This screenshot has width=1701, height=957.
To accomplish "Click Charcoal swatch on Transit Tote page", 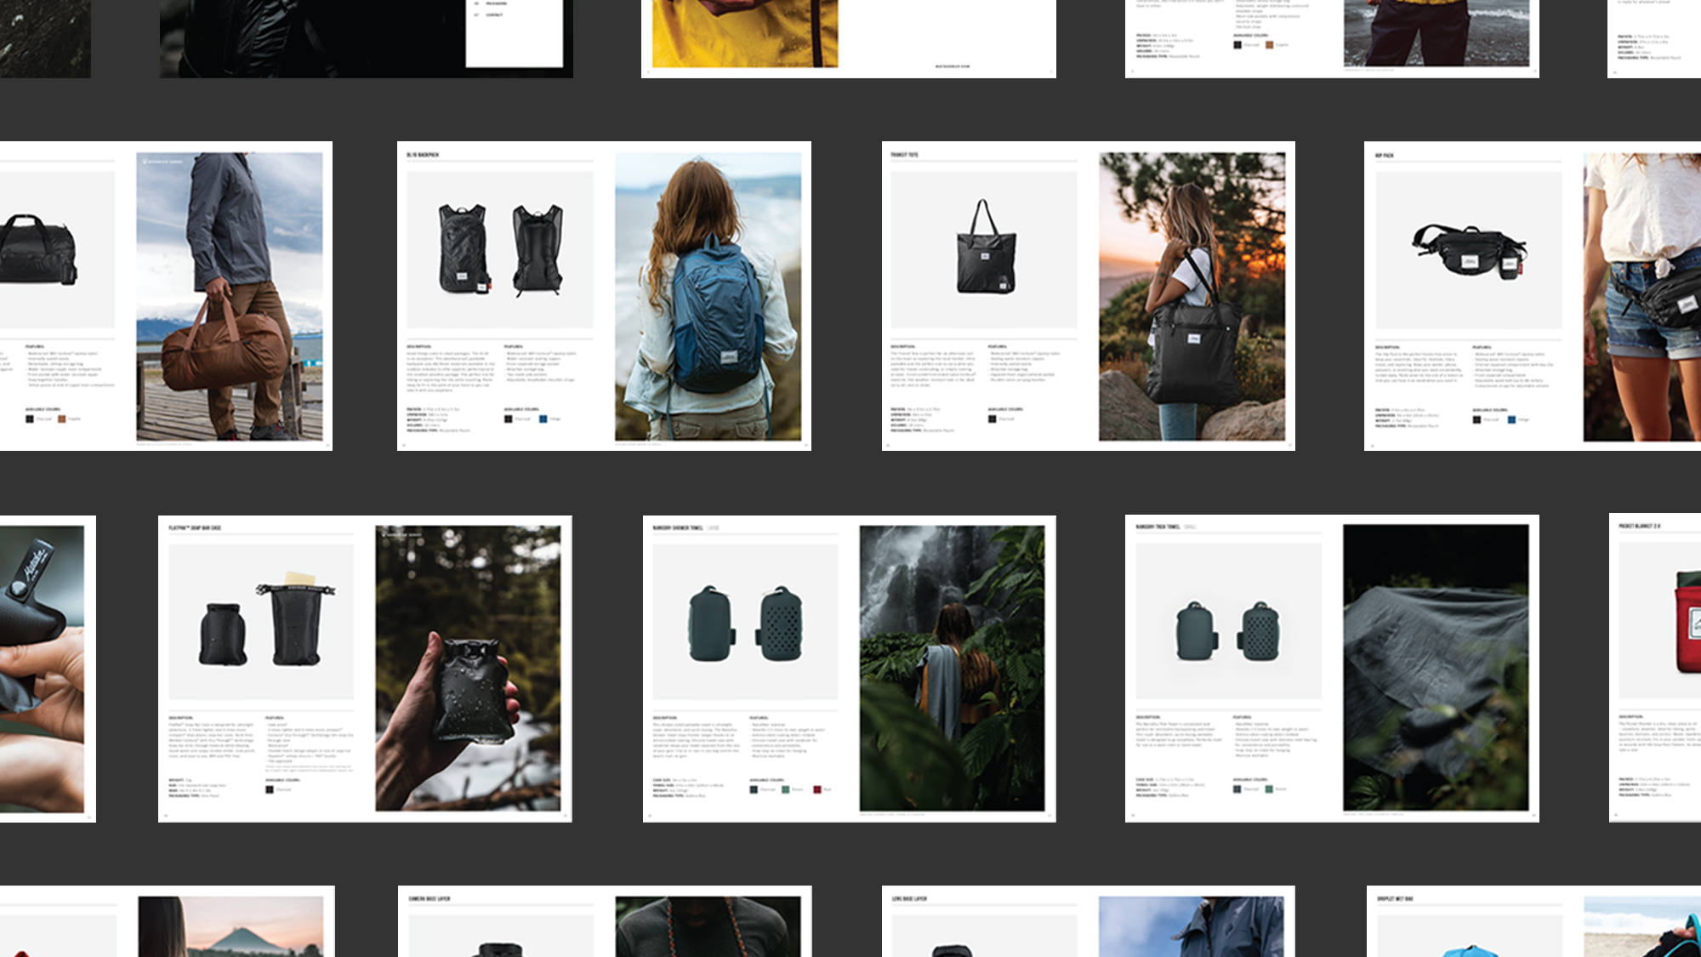I will 992,419.
